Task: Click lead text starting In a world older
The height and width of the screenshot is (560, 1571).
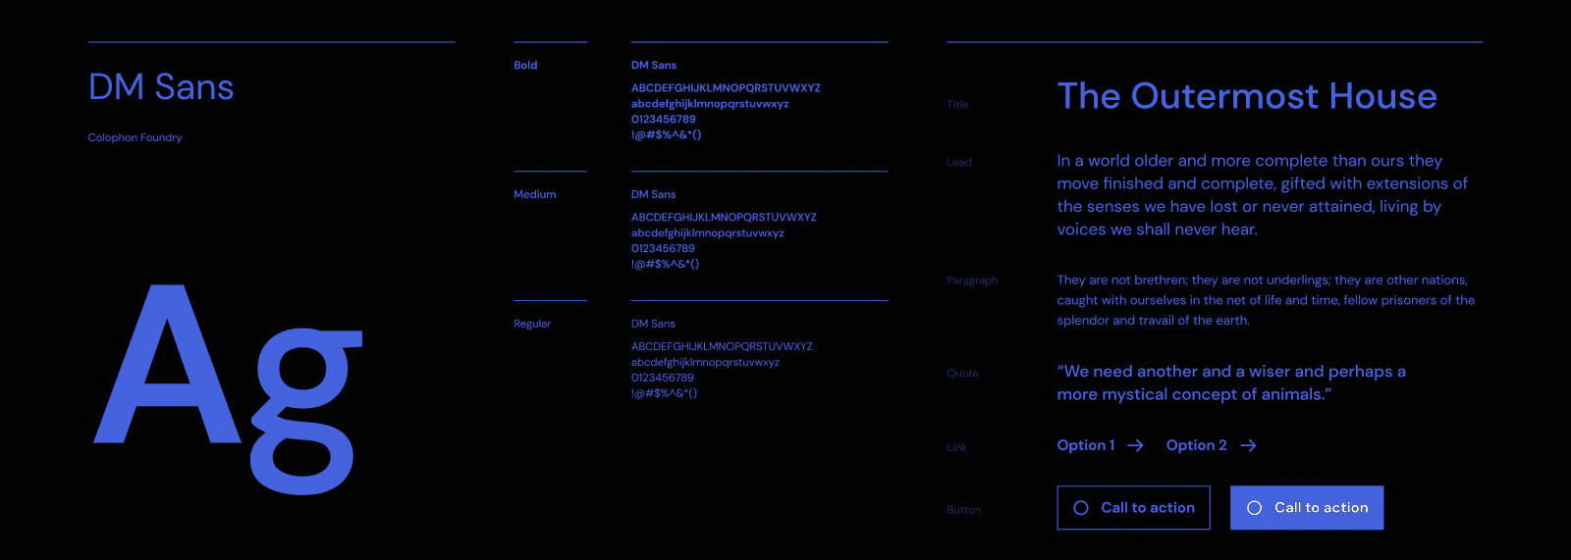Action: click(x=1262, y=195)
